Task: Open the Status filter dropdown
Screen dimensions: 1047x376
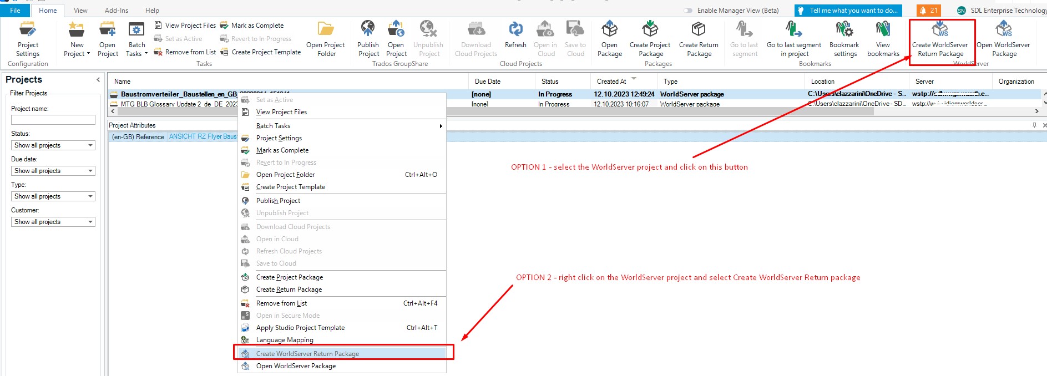Action: tap(53, 145)
